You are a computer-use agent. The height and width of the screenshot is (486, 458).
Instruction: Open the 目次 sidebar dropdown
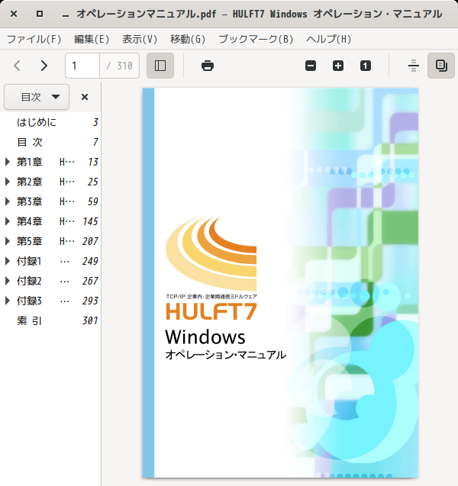tap(37, 97)
